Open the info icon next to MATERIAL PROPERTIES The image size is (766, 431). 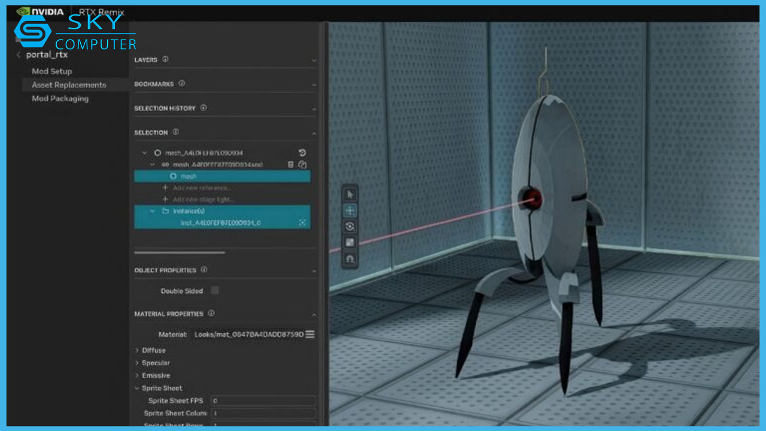[211, 313]
